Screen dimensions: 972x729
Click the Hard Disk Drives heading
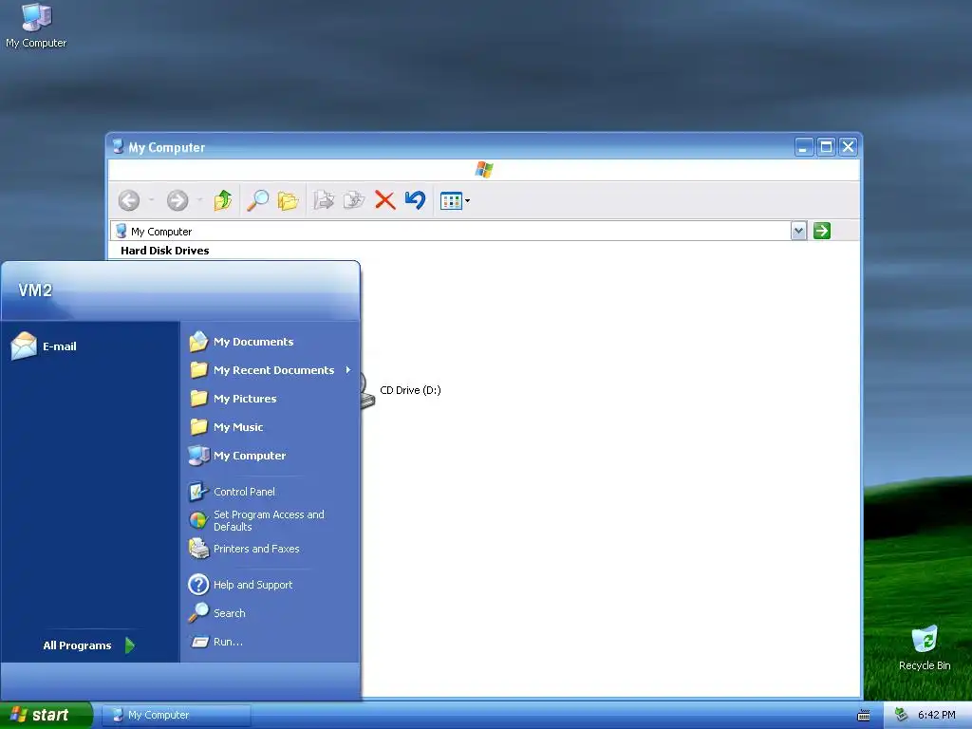[165, 251]
